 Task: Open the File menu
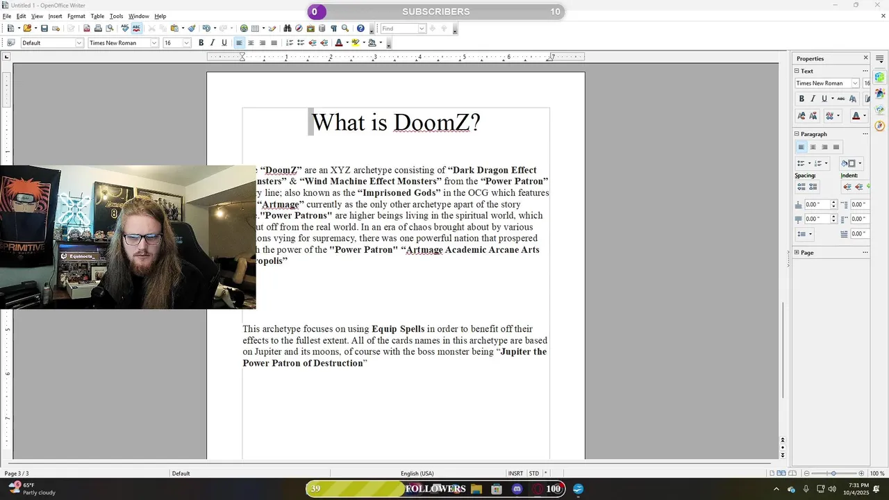coord(7,16)
